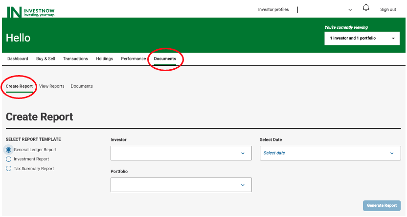Screen dimensions: 407x217
Task: Click the InvestNow logo
Action: point(31,12)
